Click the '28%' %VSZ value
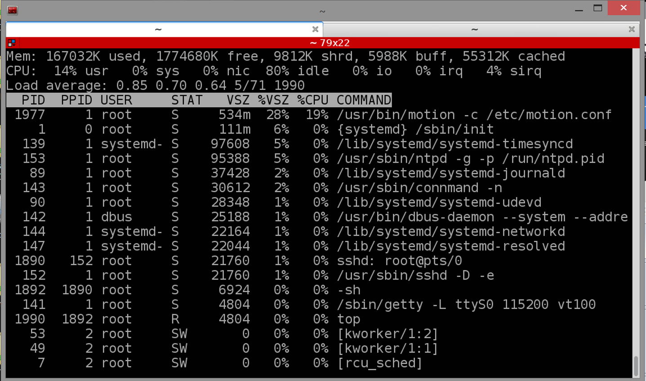 point(278,115)
